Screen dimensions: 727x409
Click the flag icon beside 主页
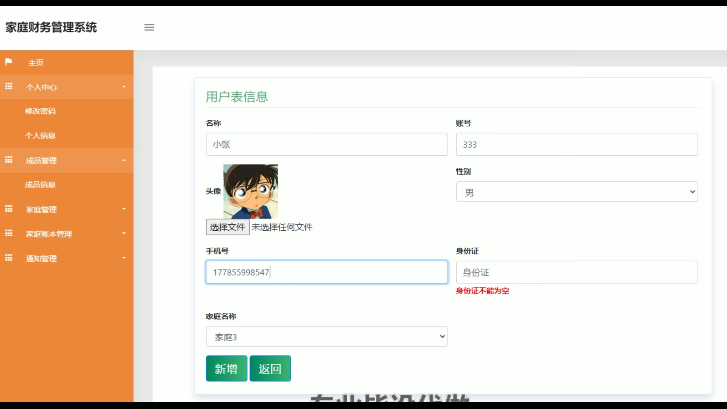click(x=8, y=62)
